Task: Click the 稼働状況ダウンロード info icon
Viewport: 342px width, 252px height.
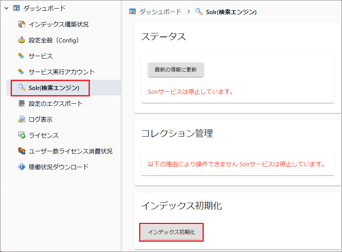Action: coord(22,167)
